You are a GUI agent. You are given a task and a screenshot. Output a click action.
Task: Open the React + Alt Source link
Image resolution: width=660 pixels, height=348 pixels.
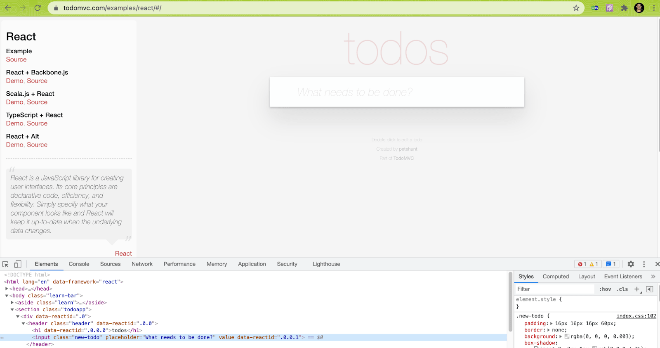[x=37, y=145]
